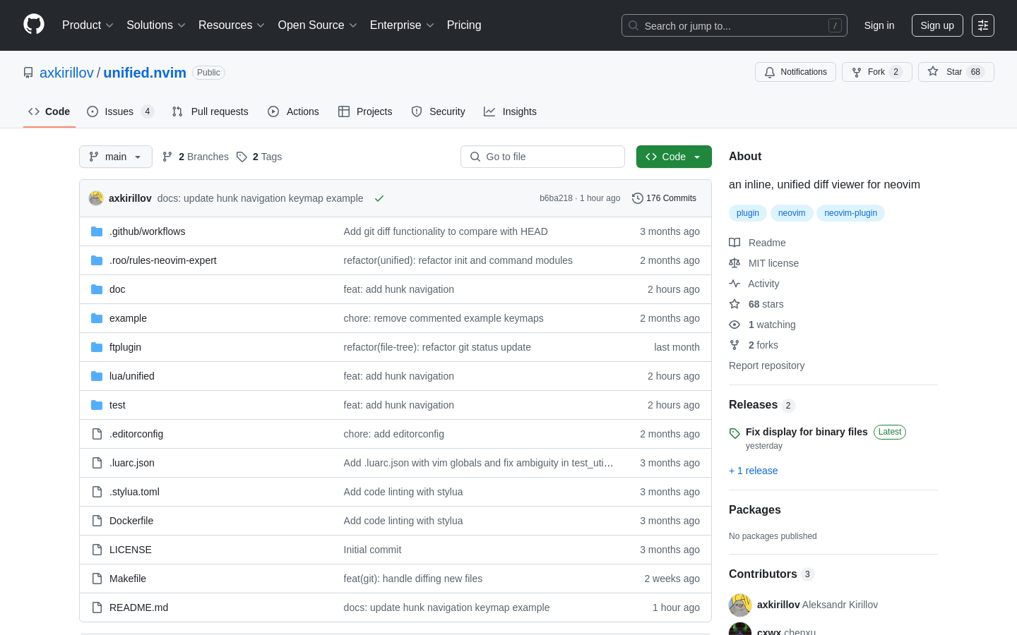Click the Sign in link
Screen dimensions: 1017x635
click(x=879, y=25)
